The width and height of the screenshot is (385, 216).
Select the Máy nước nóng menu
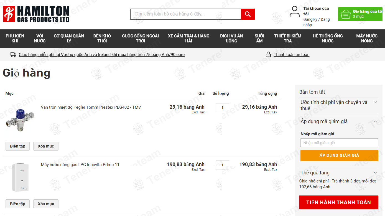tap(367, 39)
